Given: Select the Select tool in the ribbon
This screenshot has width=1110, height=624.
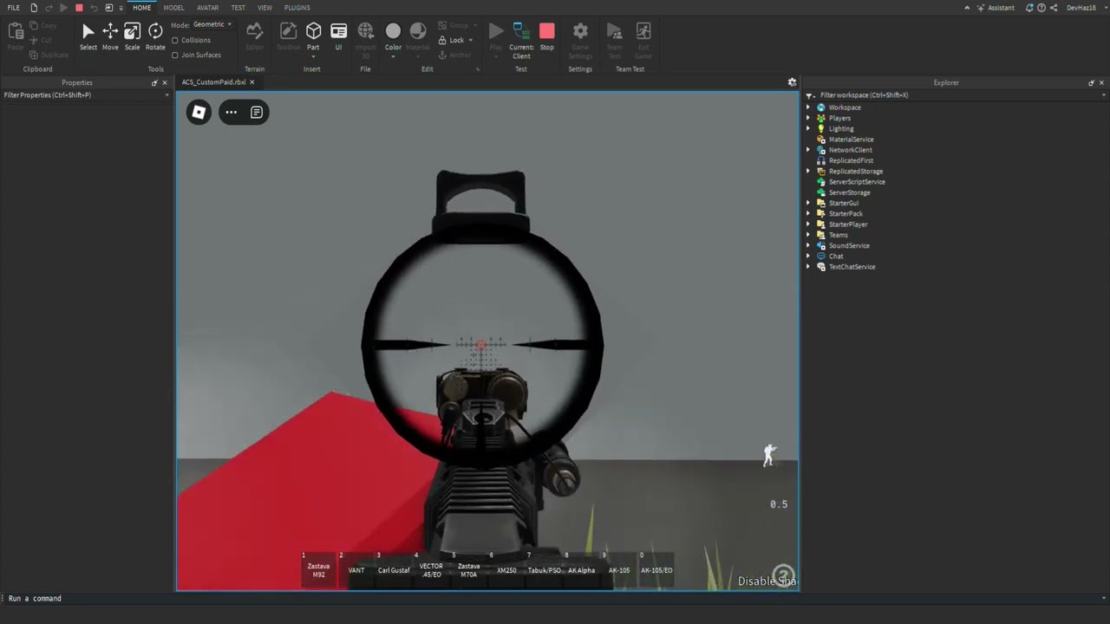Looking at the screenshot, I should [88, 36].
